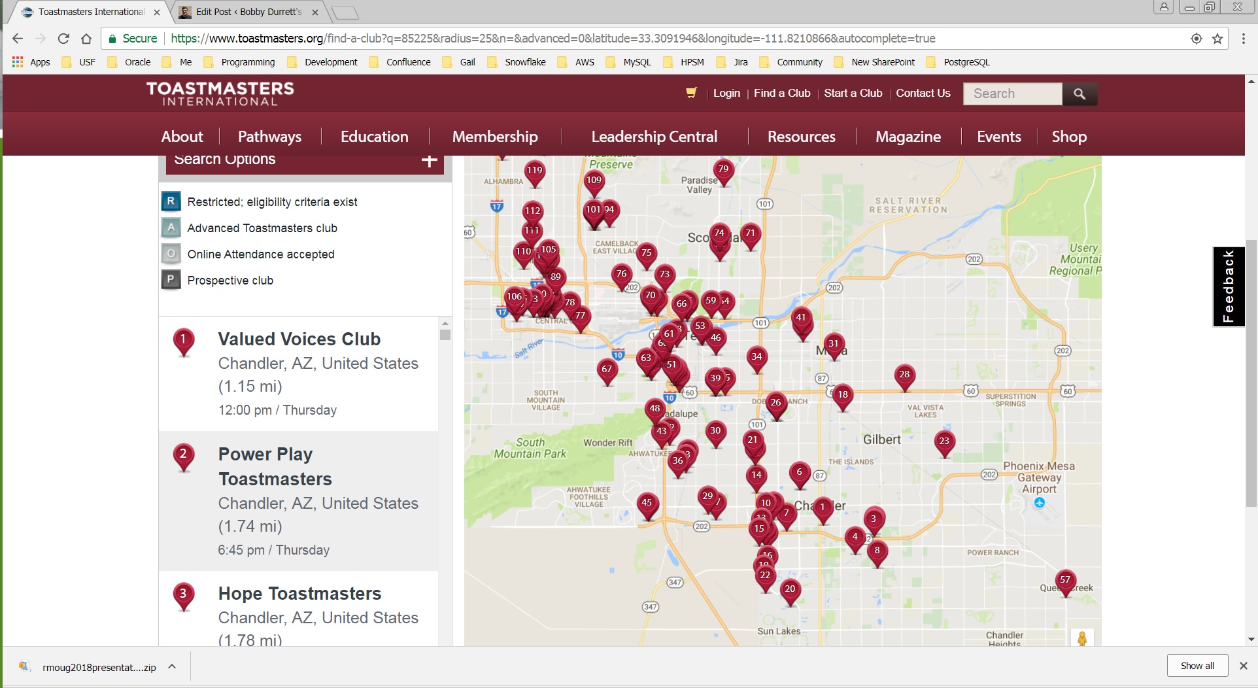
Task: Bookmark this page with the star icon
Action: point(1217,39)
